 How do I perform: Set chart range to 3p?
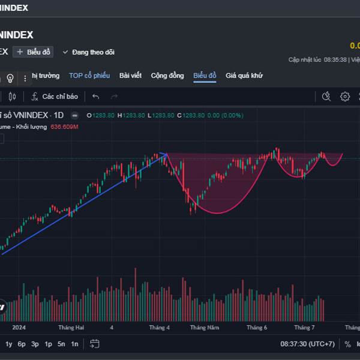tap(35, 344)
